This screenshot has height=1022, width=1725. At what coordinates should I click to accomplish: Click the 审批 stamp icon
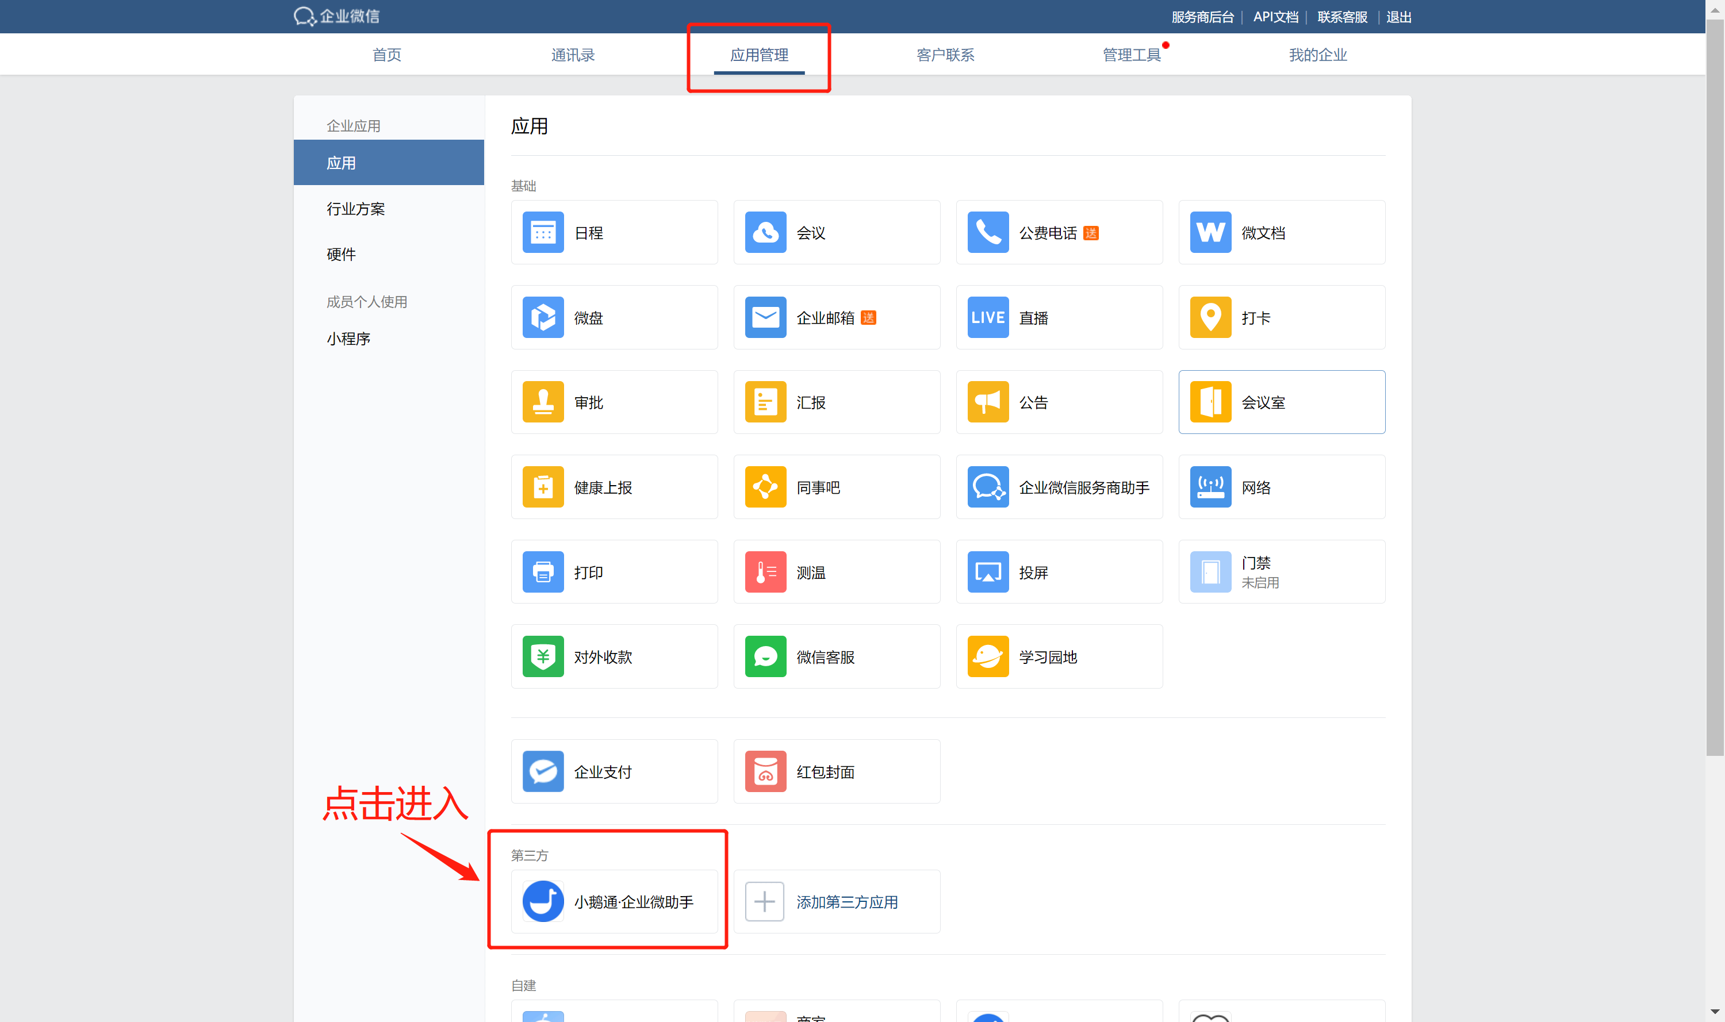click(x=543, y=402)
